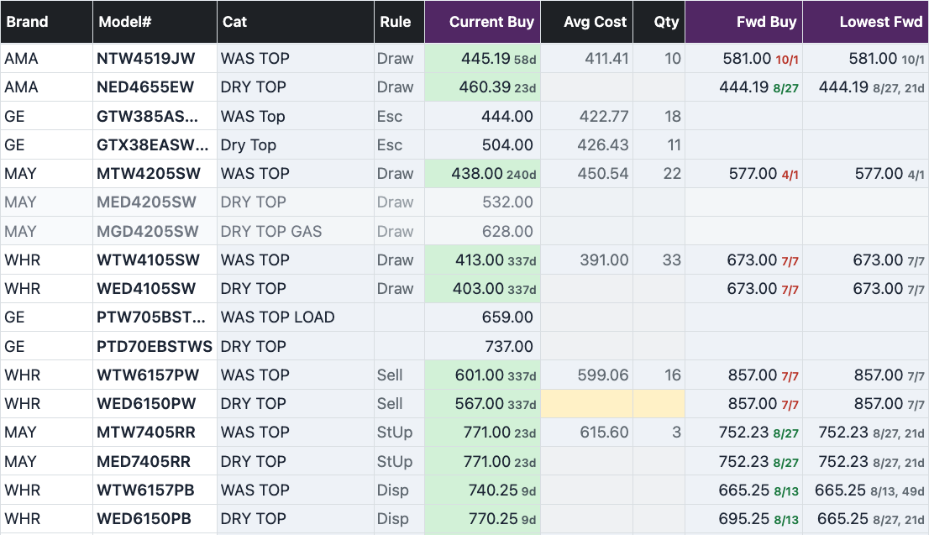Click Avg Cost 422.77 cell
The width and height of the screenshot is (929, 535).
point(586,116)
